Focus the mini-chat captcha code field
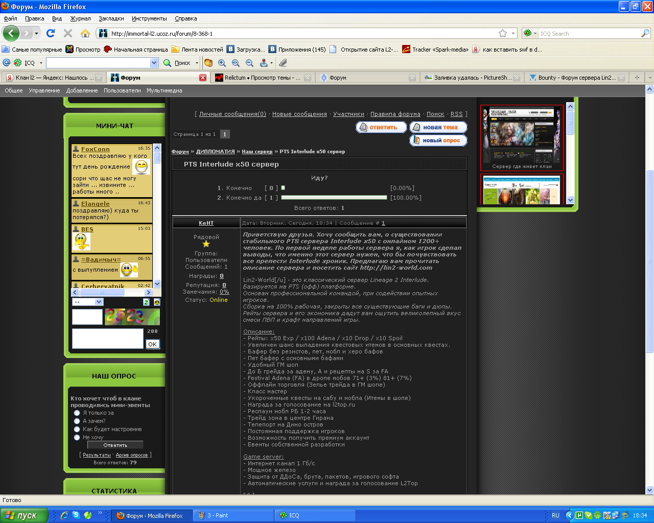654x523 pixels. tap(87, 317)
